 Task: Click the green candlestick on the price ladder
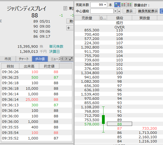[x=103, y=119]
